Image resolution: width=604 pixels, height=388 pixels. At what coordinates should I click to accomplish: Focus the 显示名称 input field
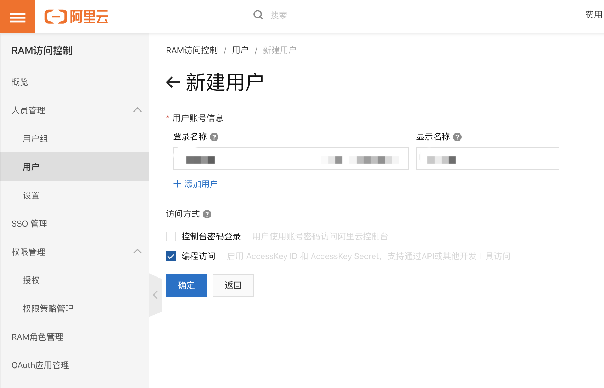tap(488, 159)
